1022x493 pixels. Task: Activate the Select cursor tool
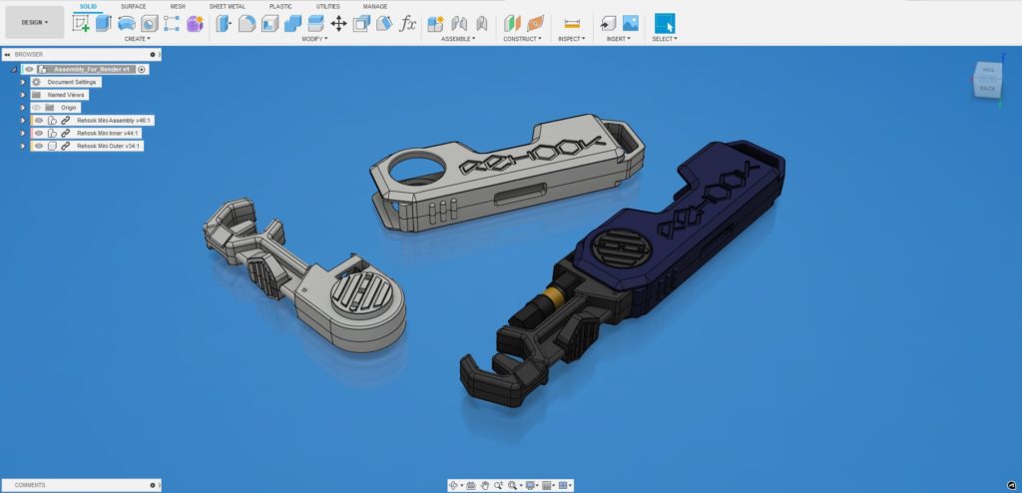(x=665, y=24)
